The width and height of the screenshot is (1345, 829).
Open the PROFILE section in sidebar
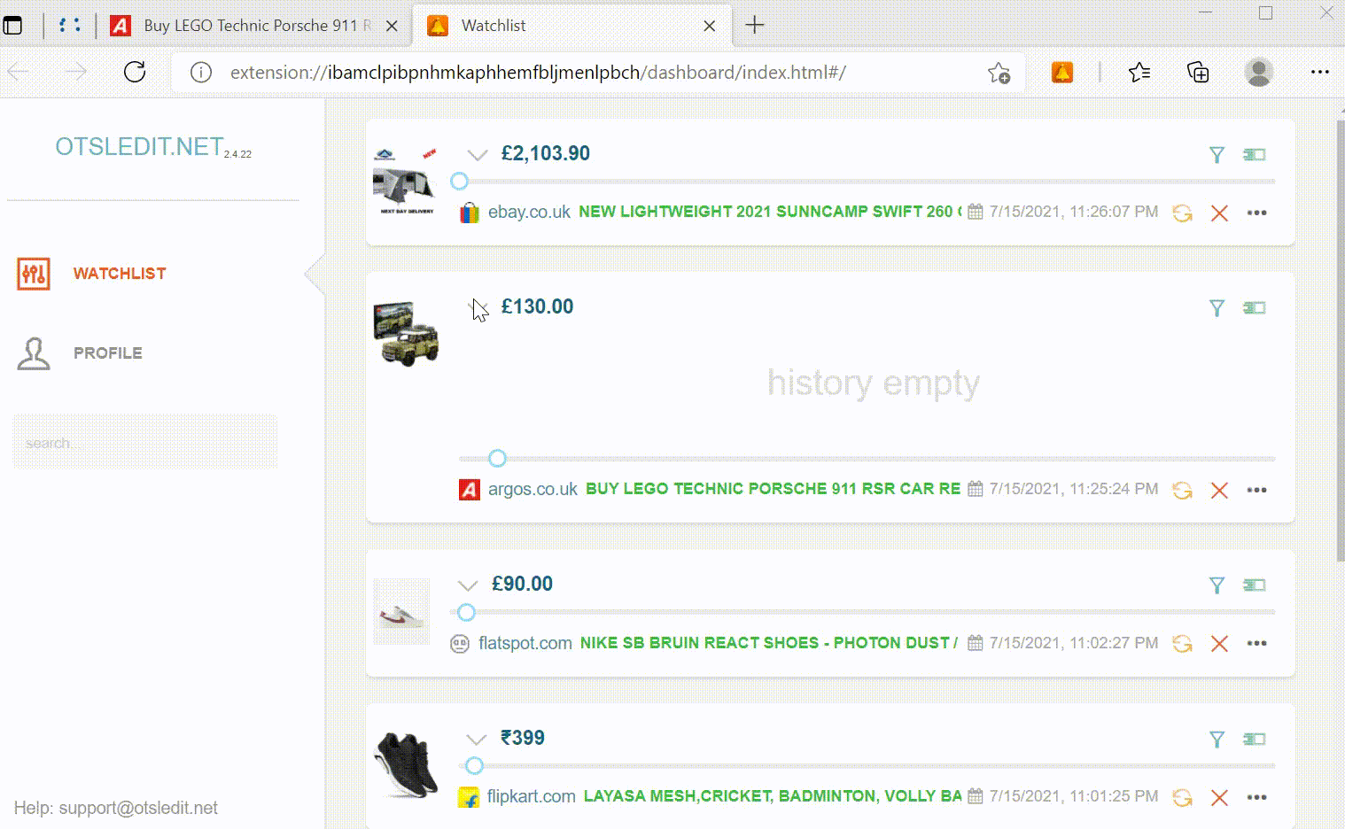[108, 353]
